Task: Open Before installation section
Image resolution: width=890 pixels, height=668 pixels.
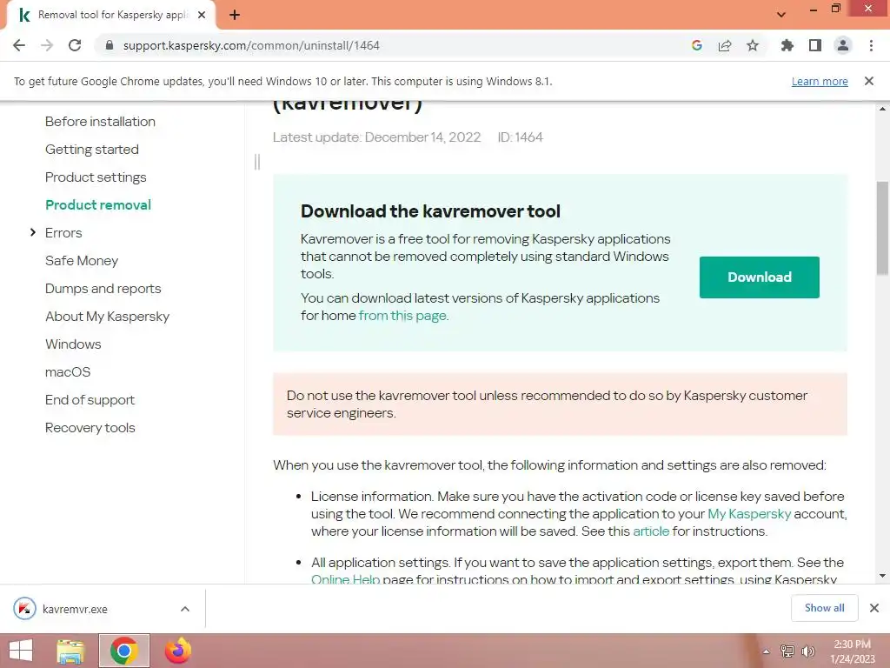Action: tap(101, 122)
